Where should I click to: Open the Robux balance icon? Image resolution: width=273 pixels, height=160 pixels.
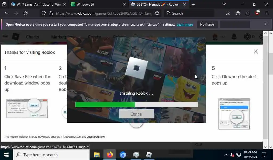pyautogui.click(x=247, y=37)
